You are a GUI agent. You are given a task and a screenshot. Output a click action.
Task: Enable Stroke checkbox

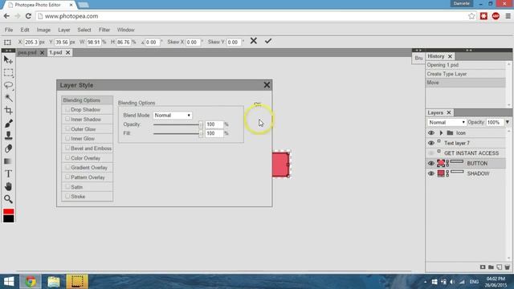[x=67, y=196]
